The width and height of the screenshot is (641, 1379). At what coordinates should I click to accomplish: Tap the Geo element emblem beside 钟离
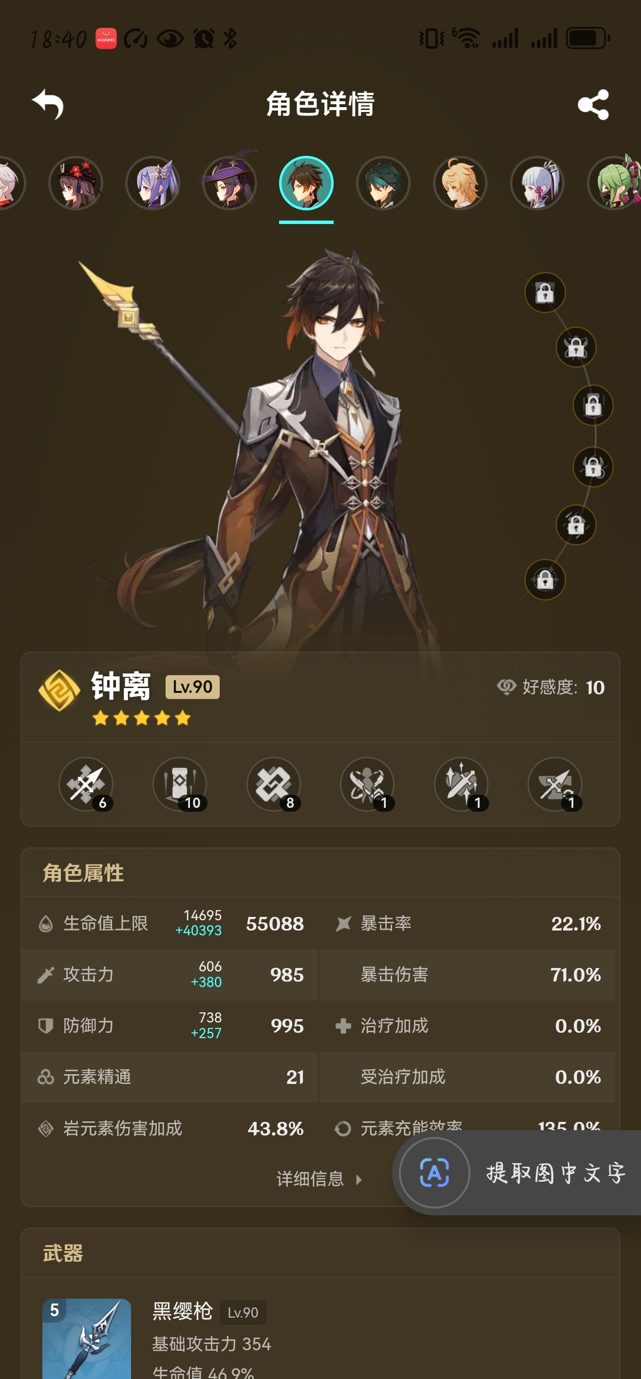(x=59, y=690)
